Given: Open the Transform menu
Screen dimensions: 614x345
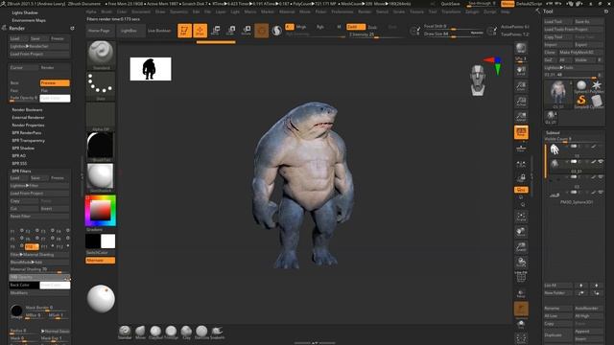Looking at the screenshot, I should (451, 11).
